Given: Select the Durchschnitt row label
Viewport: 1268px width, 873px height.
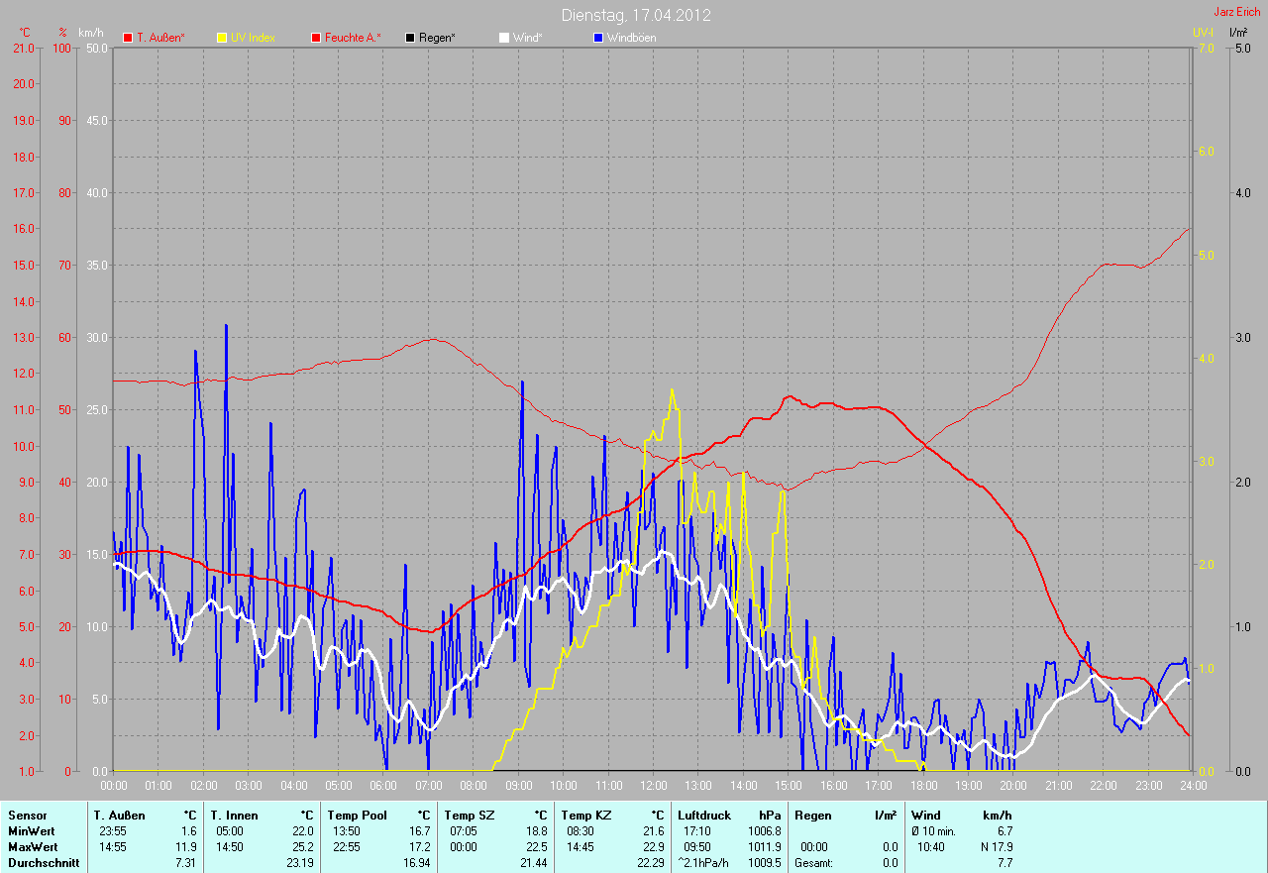Looking at the screenshot, I should (43, 863).
